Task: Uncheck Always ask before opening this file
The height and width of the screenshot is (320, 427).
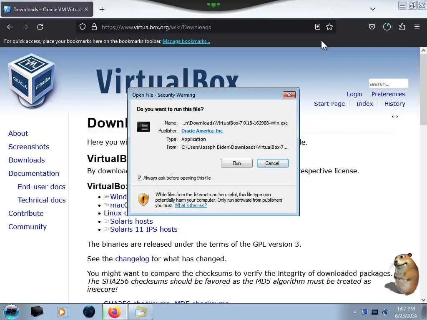Action: coord(139,177)
